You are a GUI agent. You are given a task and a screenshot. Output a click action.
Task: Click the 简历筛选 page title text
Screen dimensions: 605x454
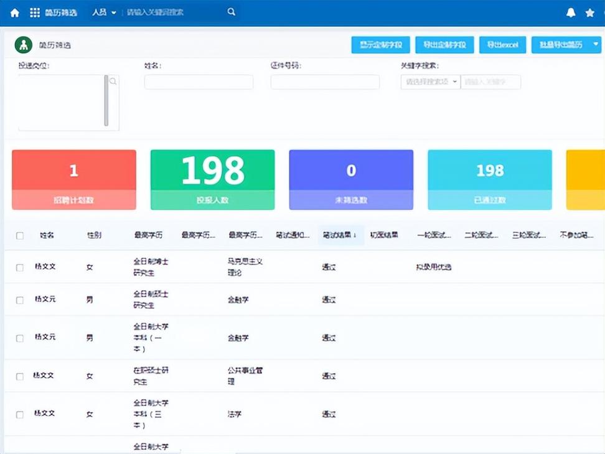(55, 45)
